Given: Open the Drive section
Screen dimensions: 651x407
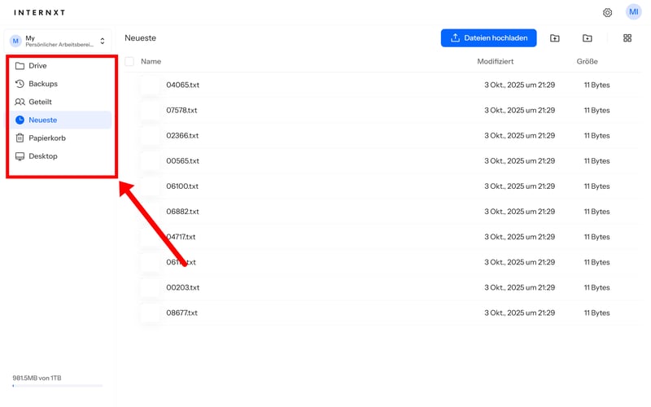Looking at the screenshot, I should [x=37, y=66].
